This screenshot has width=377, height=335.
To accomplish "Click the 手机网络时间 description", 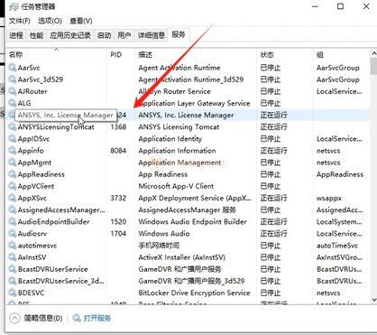I will click(159, 246).
